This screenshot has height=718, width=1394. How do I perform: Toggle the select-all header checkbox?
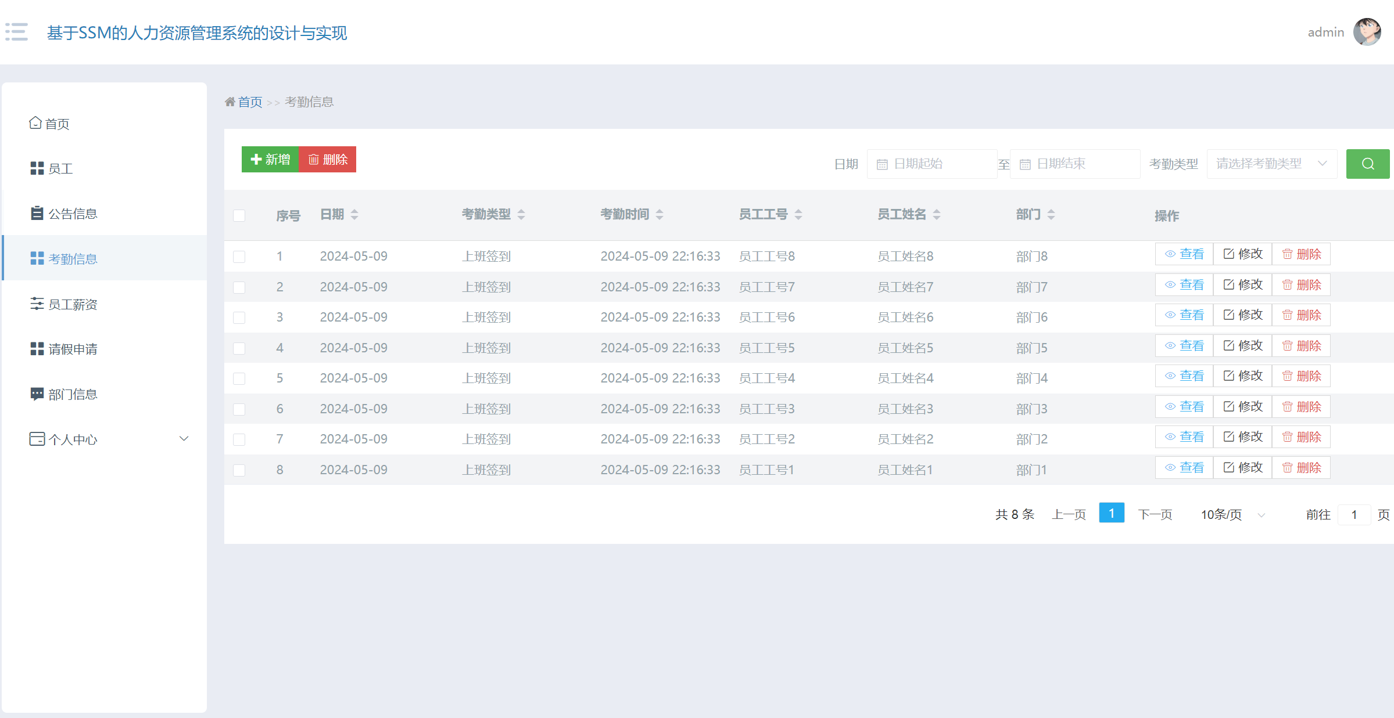pyautogui.click(x=239, y=215)
